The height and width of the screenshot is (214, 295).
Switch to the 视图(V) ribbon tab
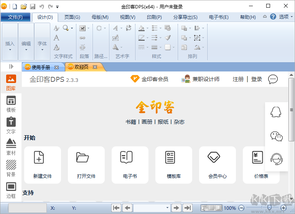click(x=128, y=17)
